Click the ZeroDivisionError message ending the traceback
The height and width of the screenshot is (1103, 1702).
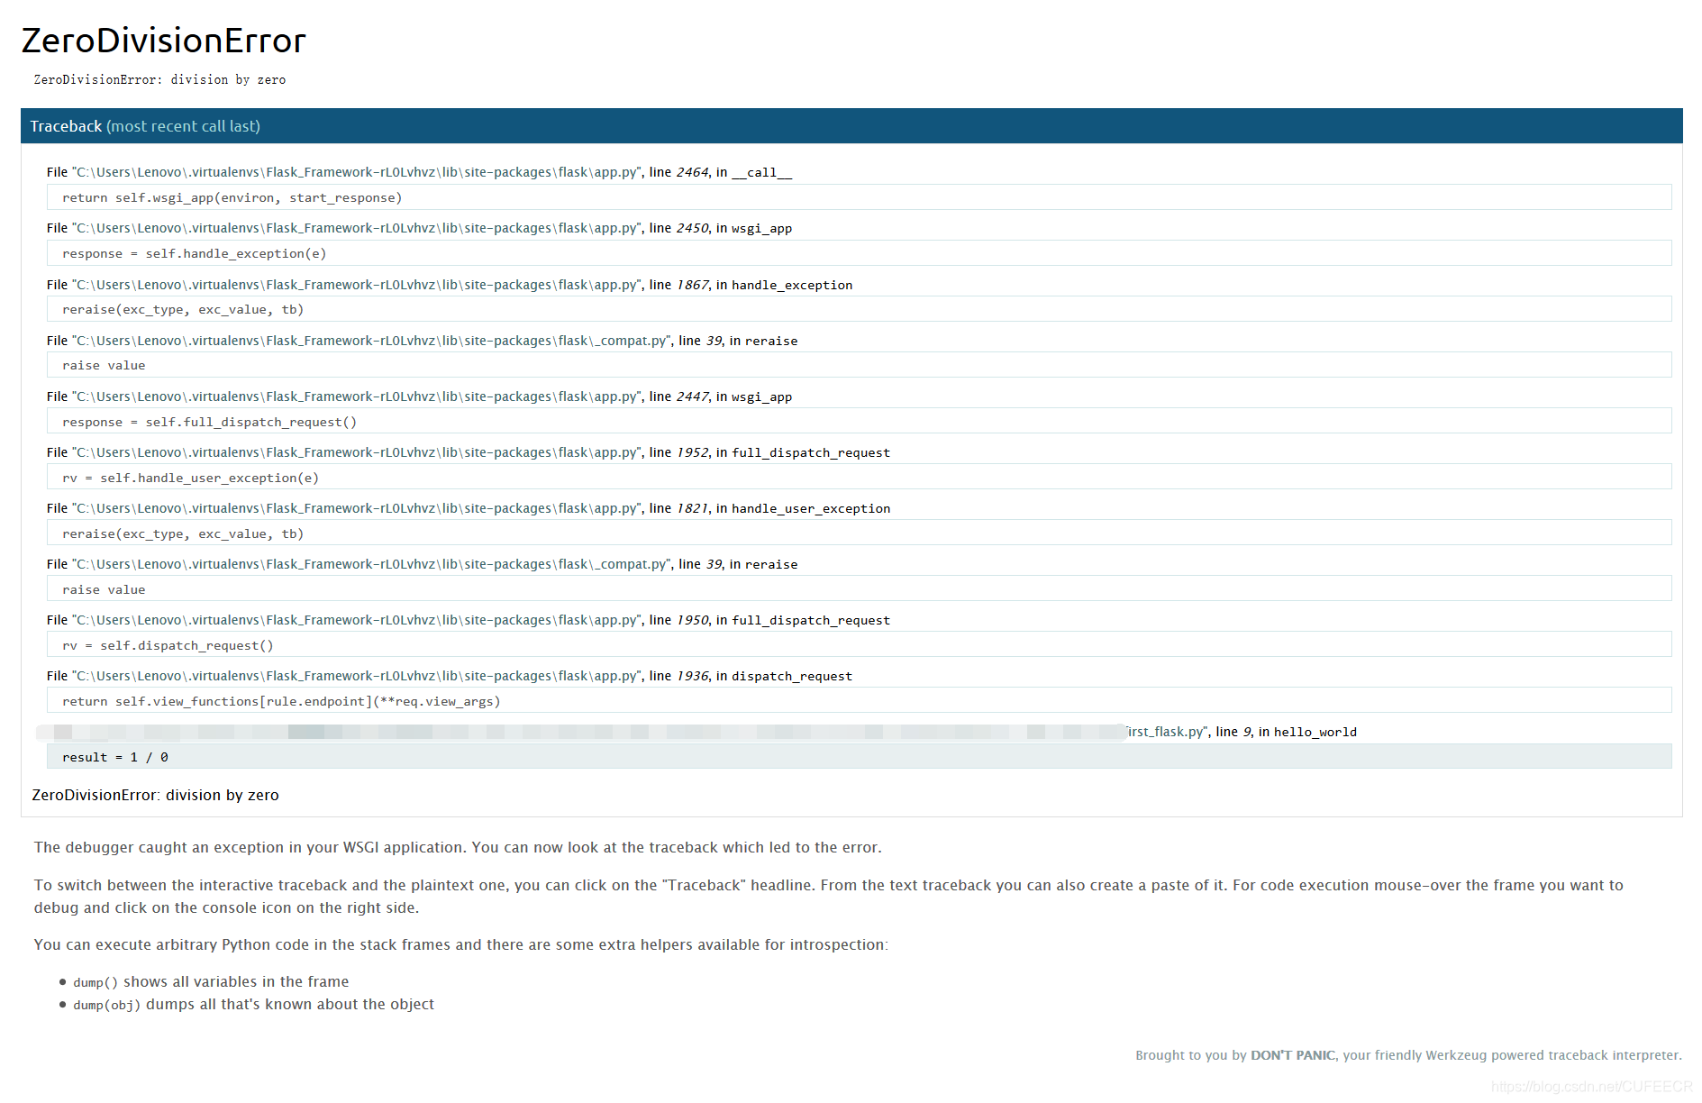coord(155,795)
